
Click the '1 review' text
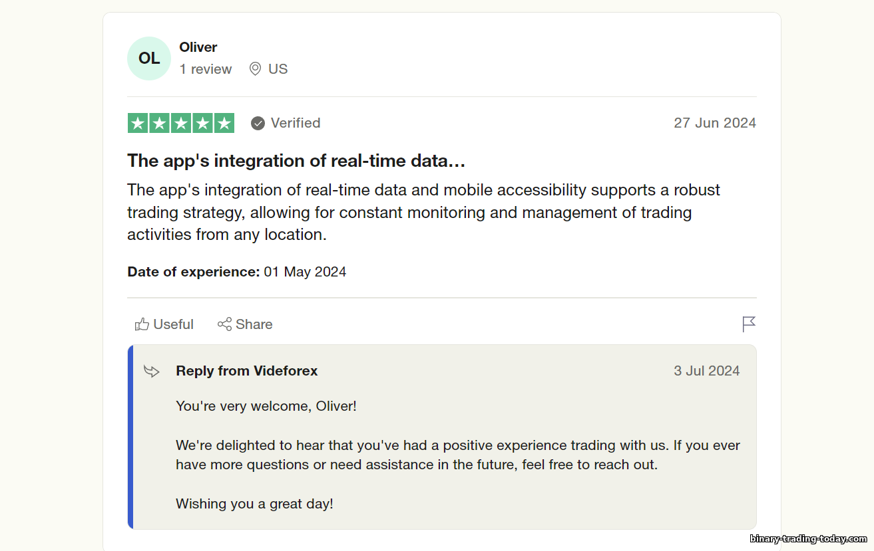[206, 69]
